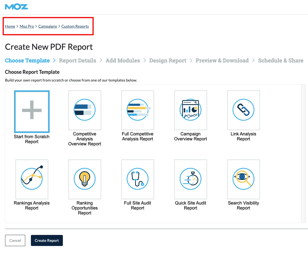The width and height of the screenshot is (308, 254).
Task: Pick the Search Visibility eye icon
Action: [x=243, y=179]
